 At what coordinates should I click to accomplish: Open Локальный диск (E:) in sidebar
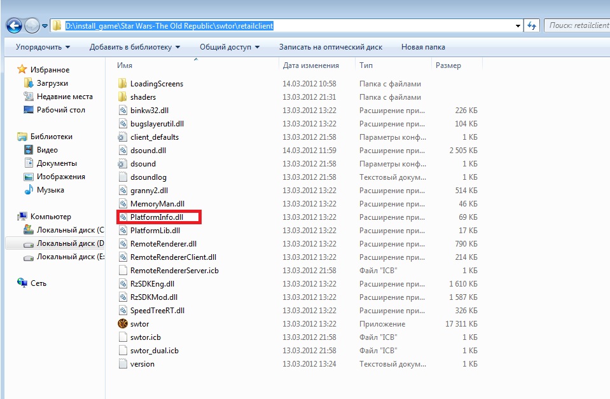[70, 257]
